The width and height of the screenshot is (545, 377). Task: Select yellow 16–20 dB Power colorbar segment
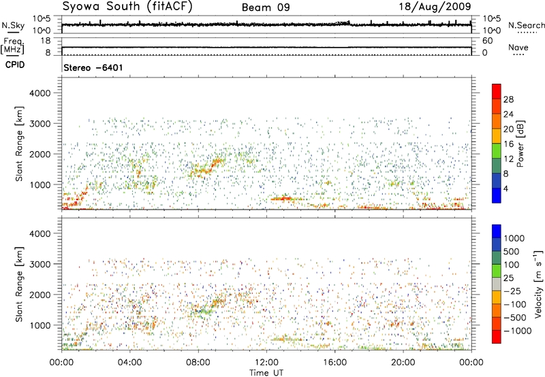tap(497, 135)
